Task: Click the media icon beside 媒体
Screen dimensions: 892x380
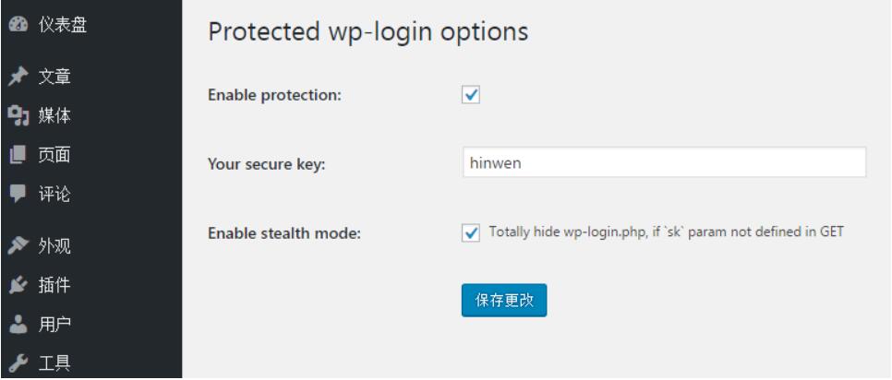Action: pyautogui.click(x=18, y=116)
